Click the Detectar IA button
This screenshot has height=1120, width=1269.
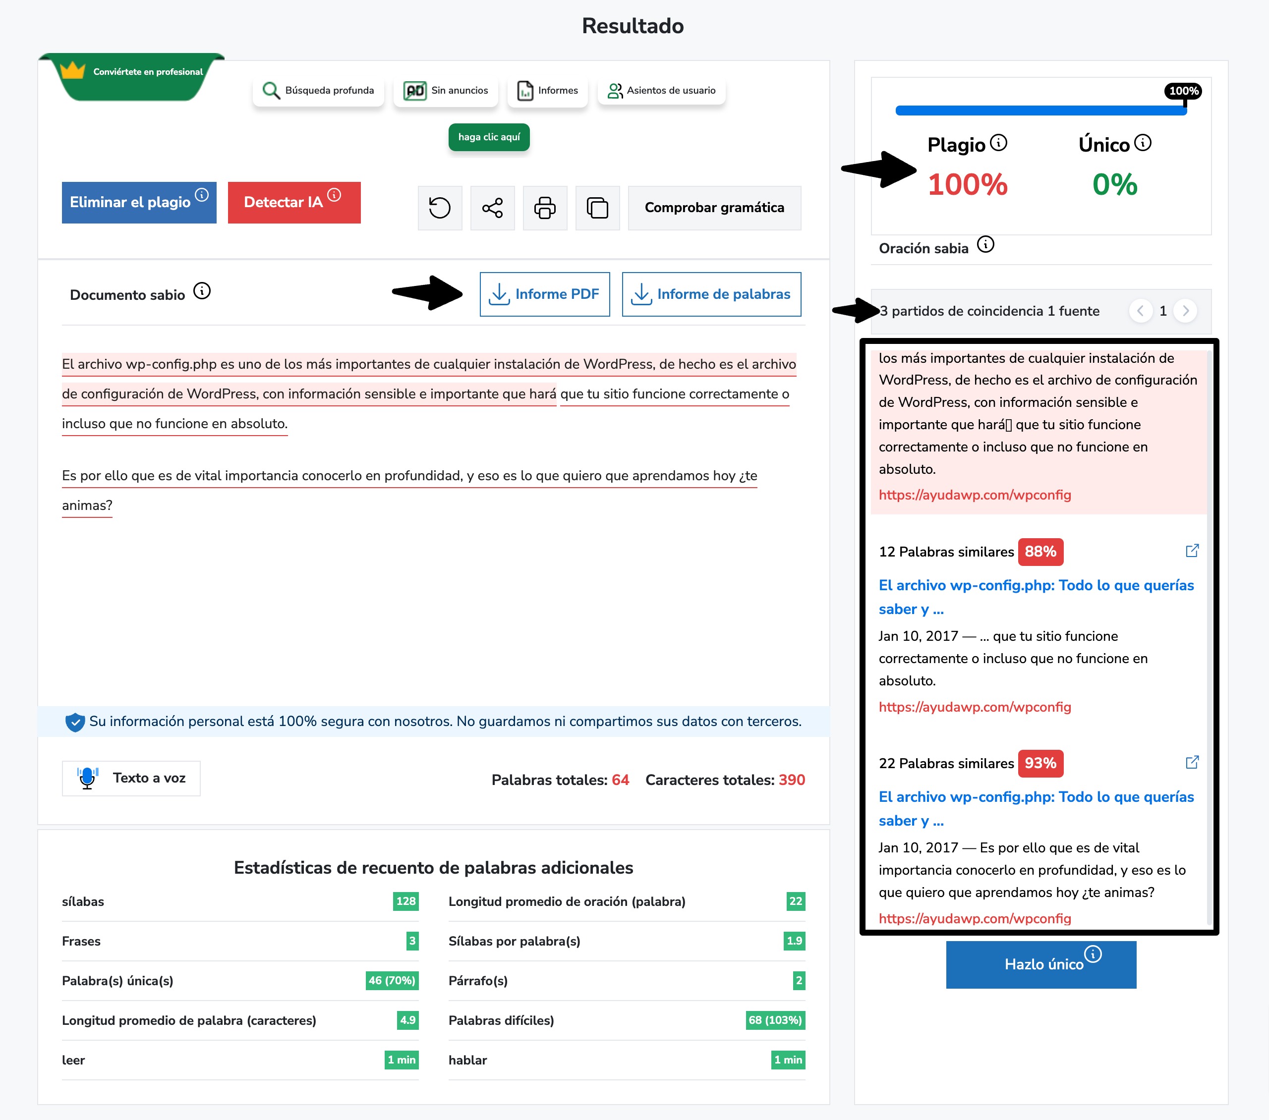(294, 202)
